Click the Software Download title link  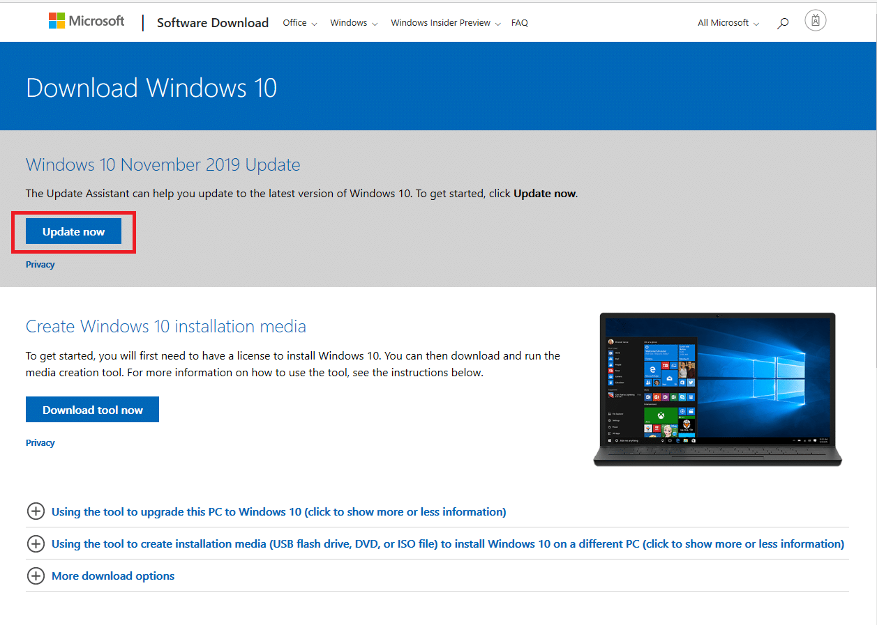point(213,23)
